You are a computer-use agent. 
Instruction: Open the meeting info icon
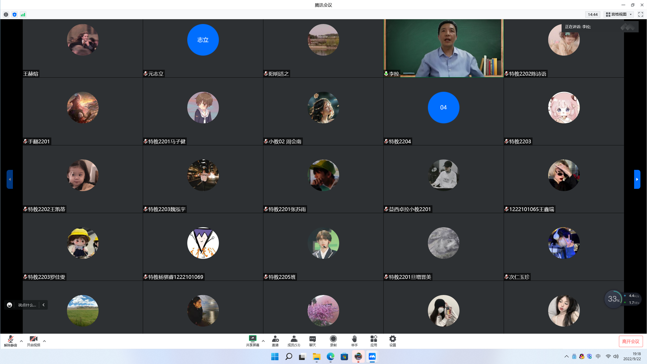click(6, 15)
